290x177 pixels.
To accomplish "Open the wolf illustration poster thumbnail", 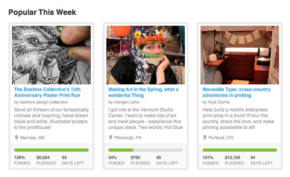I will click(51, 55).
